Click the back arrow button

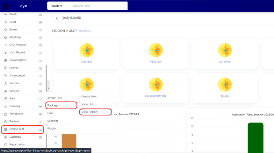(x=57, y=18)
